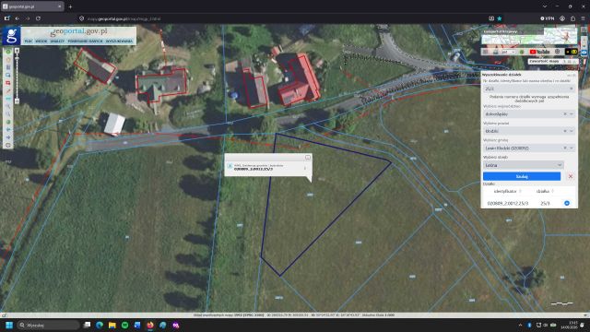Click identifier 020809_2.0012.25/3 in map popup
The width and height of the screenshot is (590, 332).
coord(254,170)
